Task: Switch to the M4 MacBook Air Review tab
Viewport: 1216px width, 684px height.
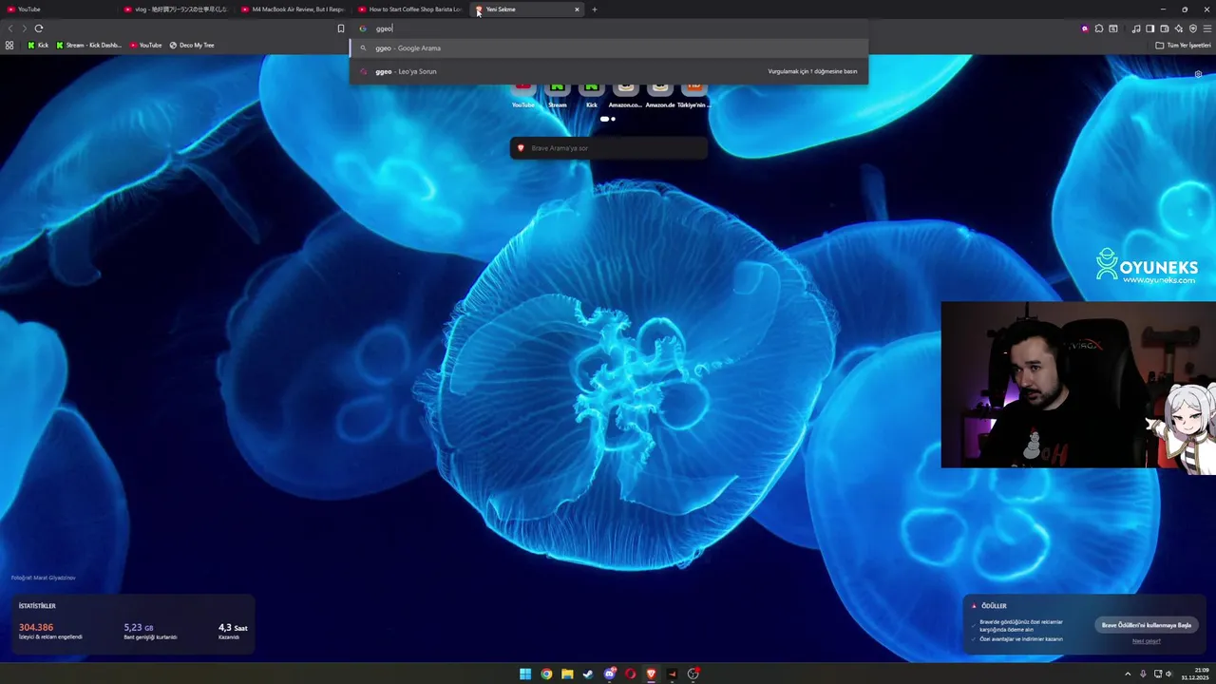Action: [293, 9]
